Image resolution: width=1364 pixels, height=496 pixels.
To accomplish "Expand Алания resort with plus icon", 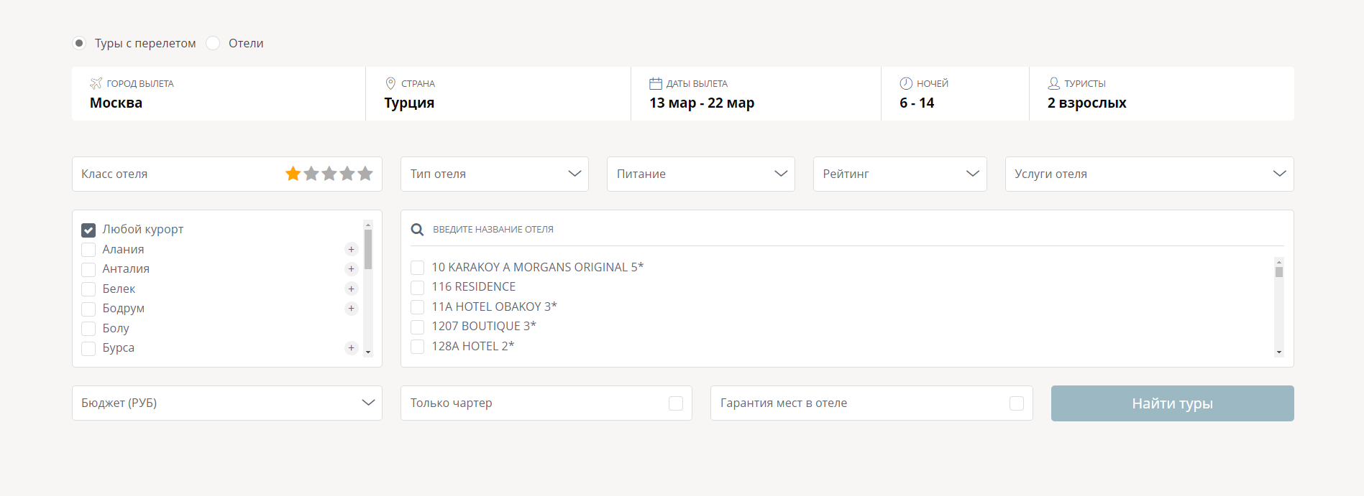I will 351,249.
